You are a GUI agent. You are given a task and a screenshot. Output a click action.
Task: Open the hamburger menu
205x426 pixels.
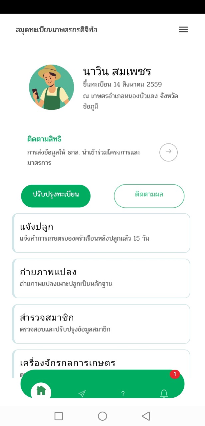tap(183, 30)
